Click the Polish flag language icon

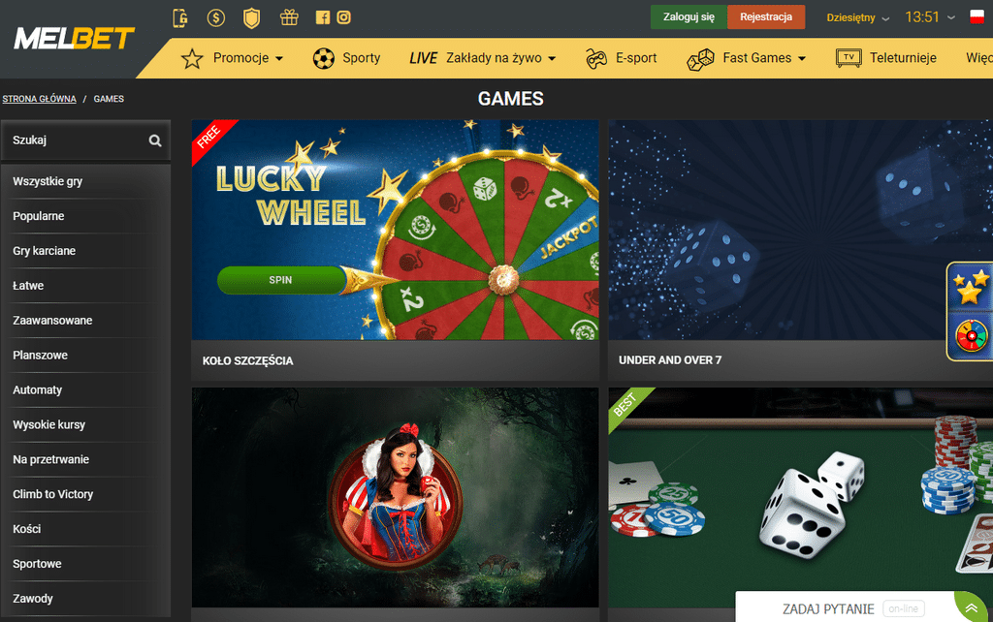point(977,17)
